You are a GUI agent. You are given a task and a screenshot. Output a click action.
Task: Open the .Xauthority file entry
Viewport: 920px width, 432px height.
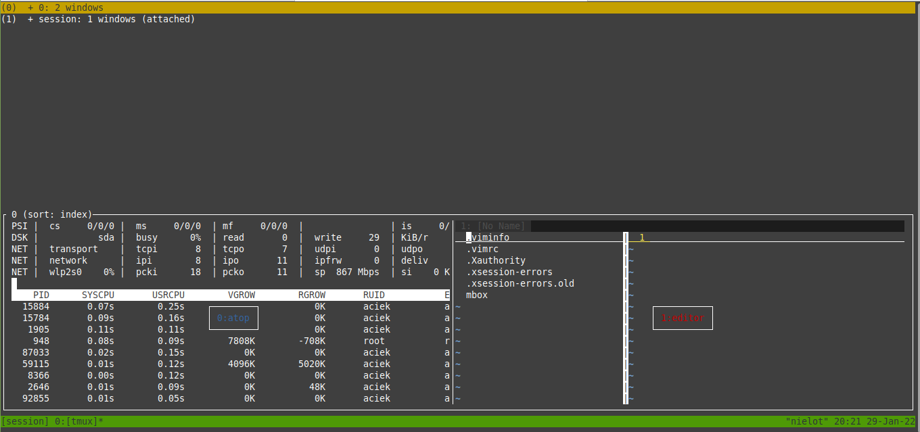point(497,260)
